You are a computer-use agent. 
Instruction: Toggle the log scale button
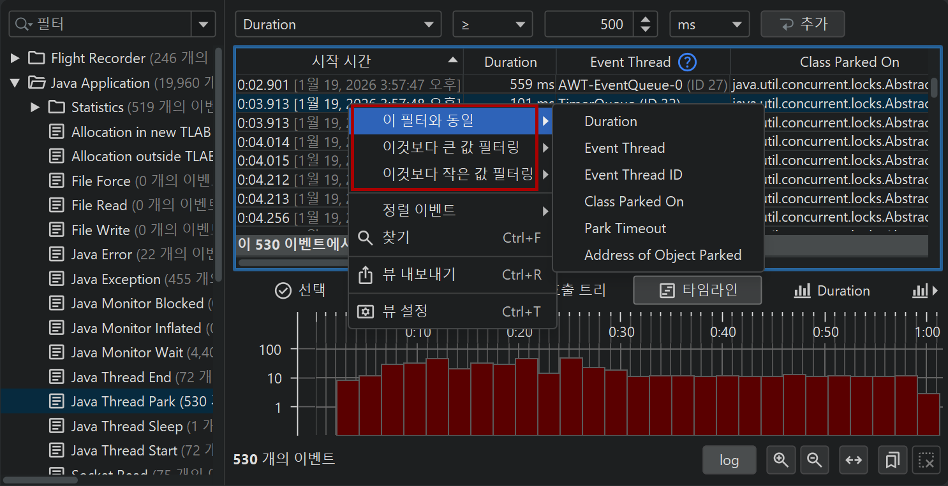coord(729,459)
